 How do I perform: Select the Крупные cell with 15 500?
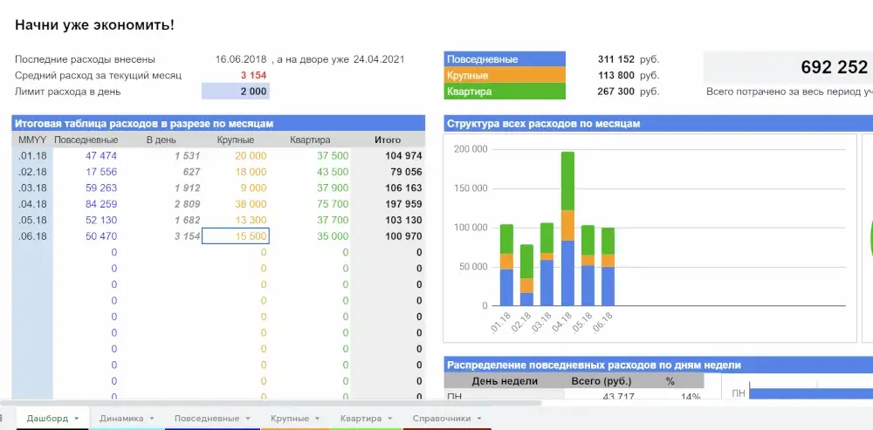236,235
